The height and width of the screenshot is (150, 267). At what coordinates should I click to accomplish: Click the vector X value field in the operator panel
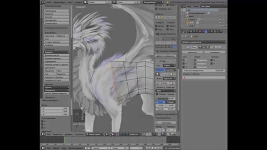[55, 108]
